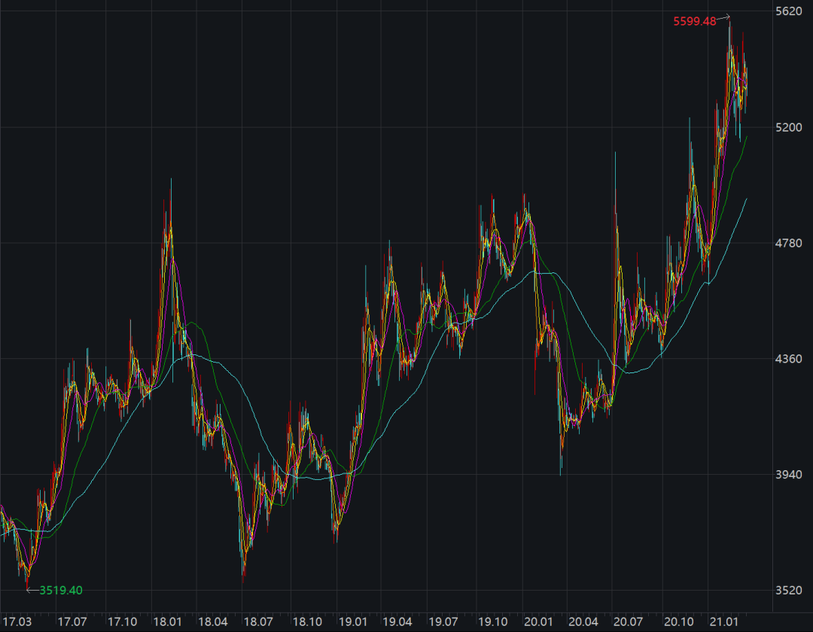Select the 5620 price axis value

789,11
